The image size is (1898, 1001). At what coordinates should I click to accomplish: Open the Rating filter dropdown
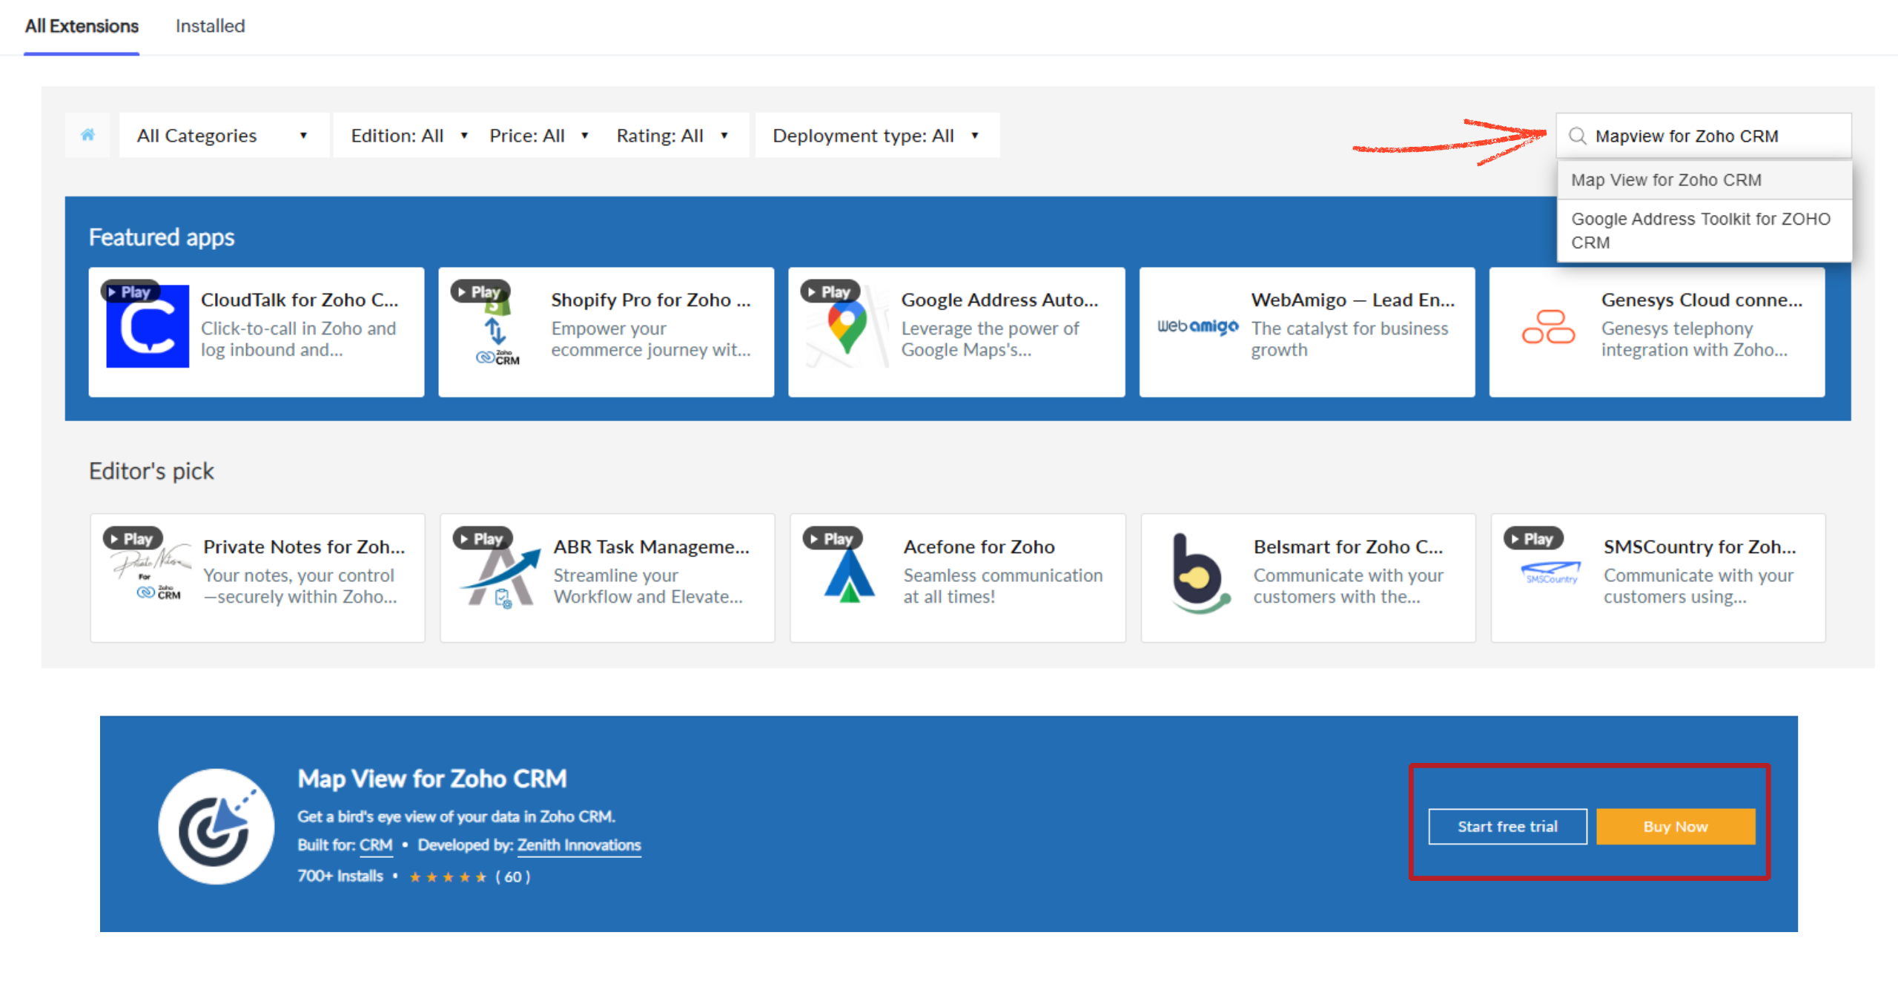[672, 136]
